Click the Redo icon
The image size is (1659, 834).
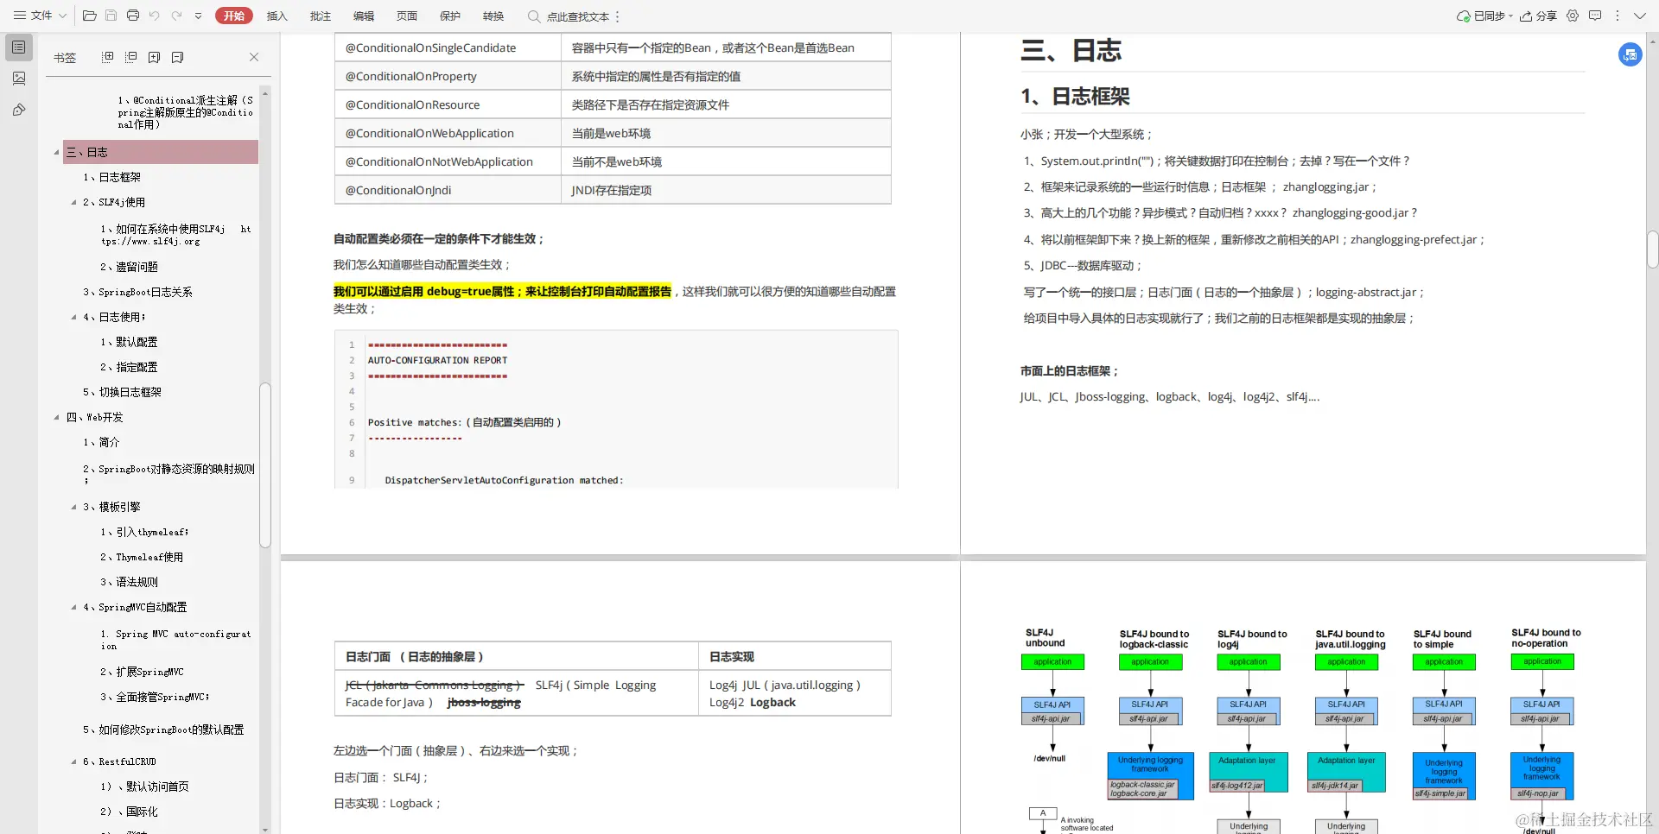coord(176,16)
